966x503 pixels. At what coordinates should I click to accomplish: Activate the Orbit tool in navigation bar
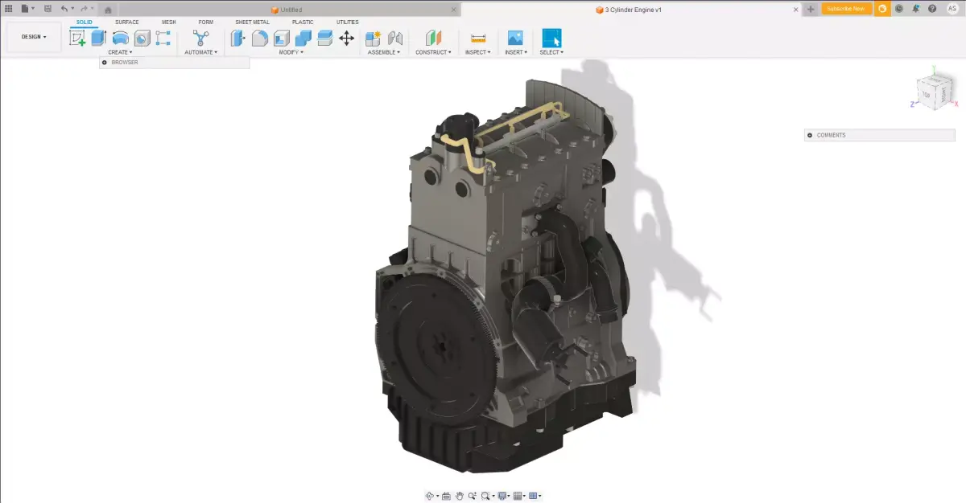click(429, 496)
